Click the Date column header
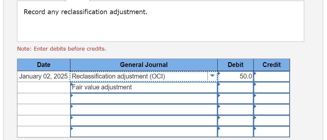 (44, 65)
